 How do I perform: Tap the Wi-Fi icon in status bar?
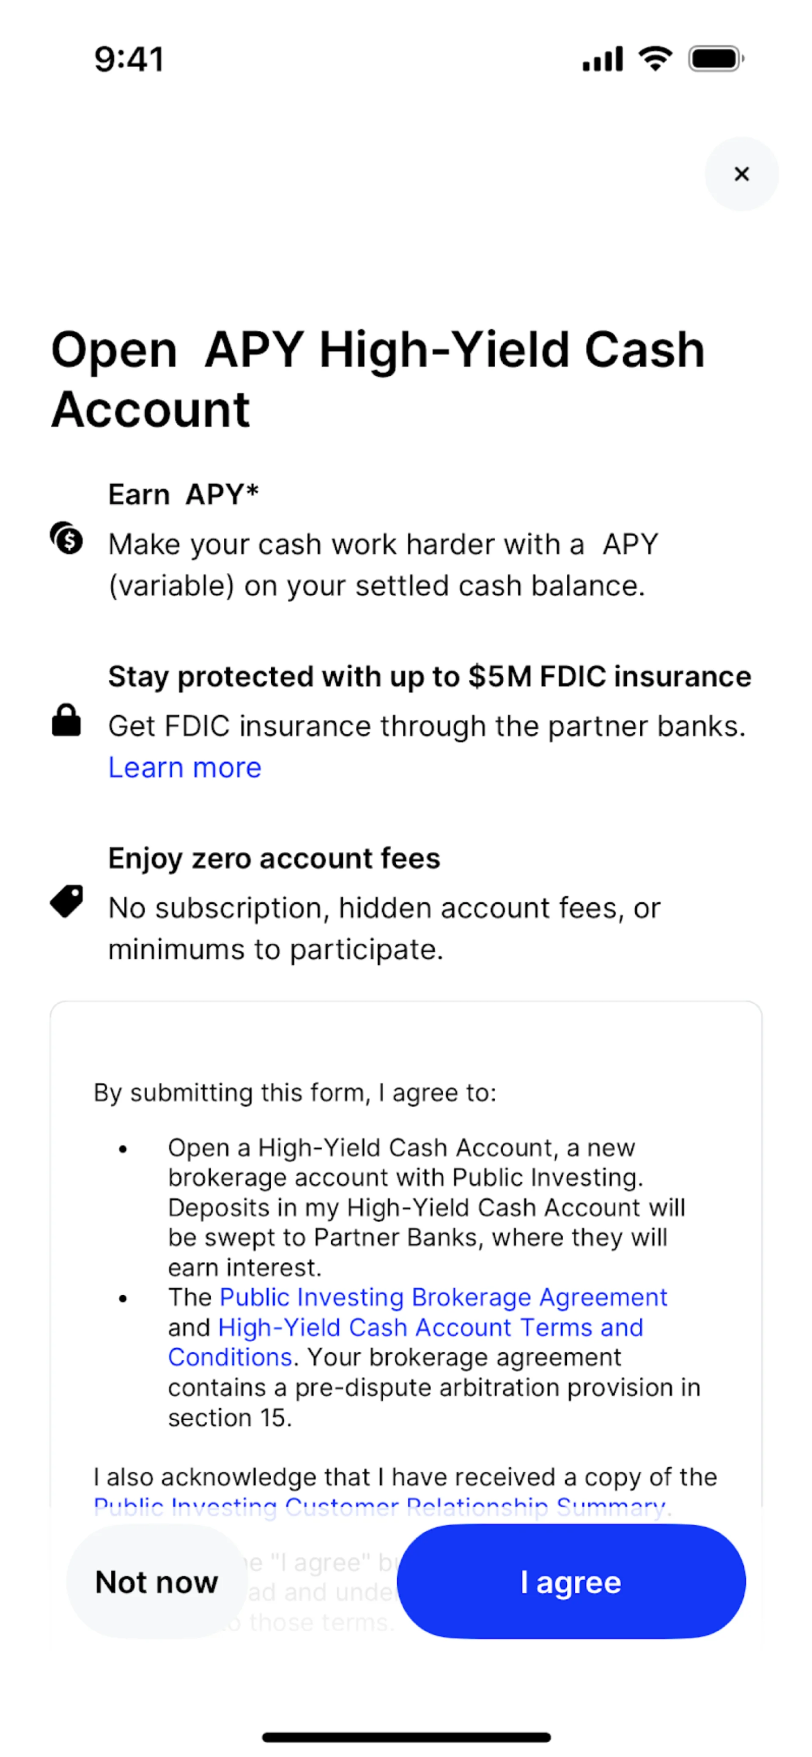[x=655, y=59]
